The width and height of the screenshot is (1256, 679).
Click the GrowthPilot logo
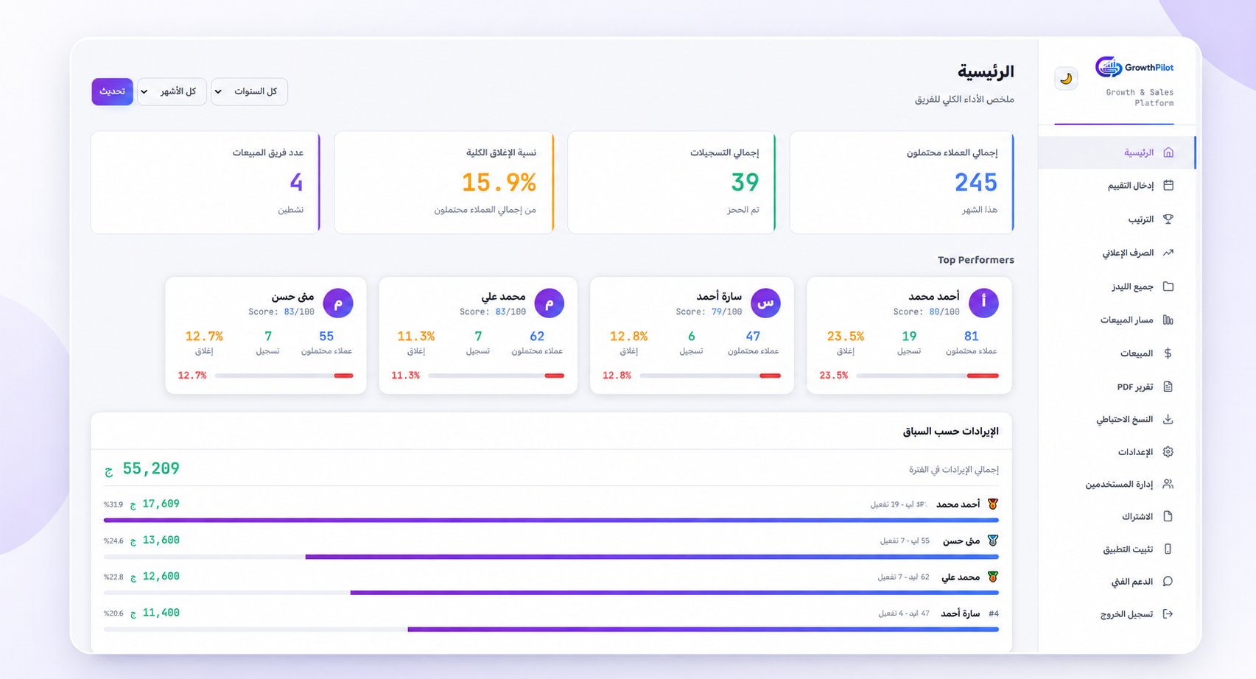pos(1134,67)
